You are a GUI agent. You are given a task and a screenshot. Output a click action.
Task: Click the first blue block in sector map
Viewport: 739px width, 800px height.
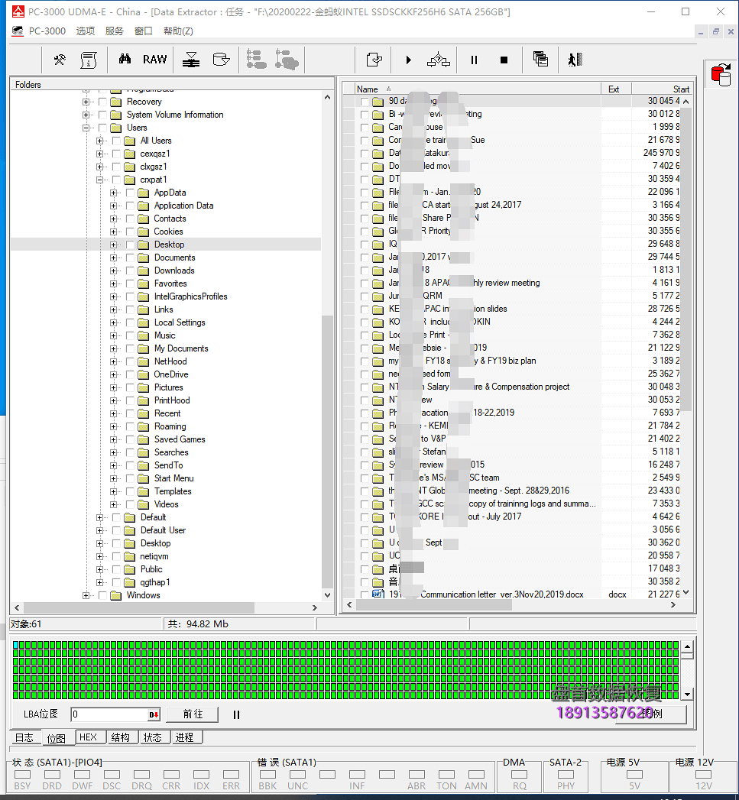(x=16, y=645)
